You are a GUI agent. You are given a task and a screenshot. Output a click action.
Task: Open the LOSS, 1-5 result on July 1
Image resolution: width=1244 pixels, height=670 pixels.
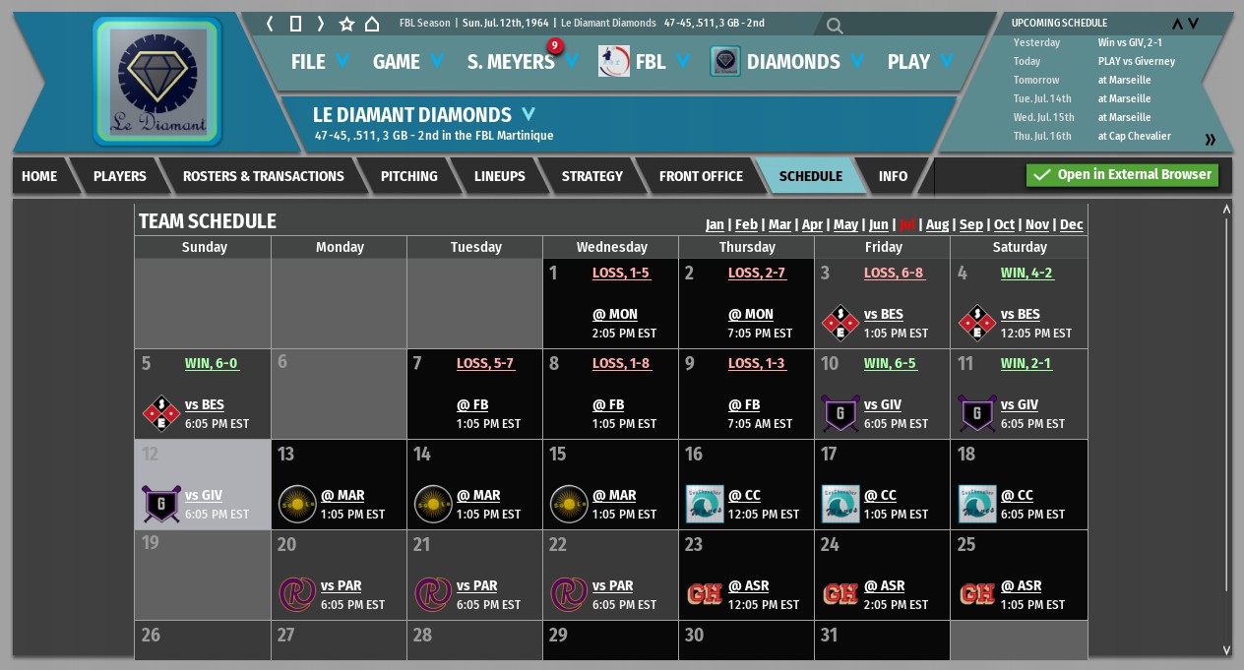coord(621,273)
